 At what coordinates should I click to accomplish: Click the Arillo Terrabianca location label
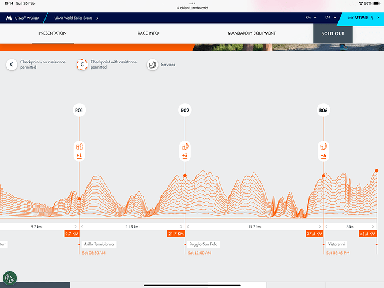[x=99, y=244]
